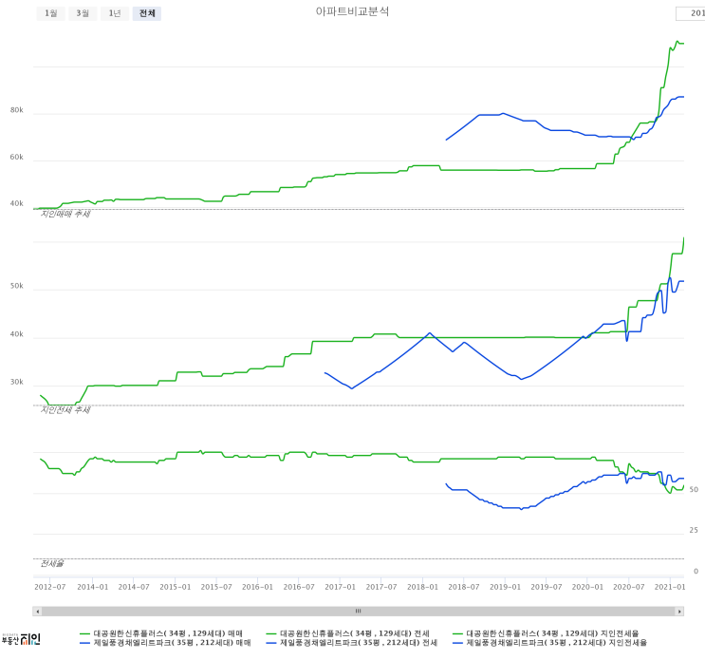Image resolution: width=705 pixels, height=660 pixels.
Task: Click the 부동산지인 logo
Action: [21, 639]
